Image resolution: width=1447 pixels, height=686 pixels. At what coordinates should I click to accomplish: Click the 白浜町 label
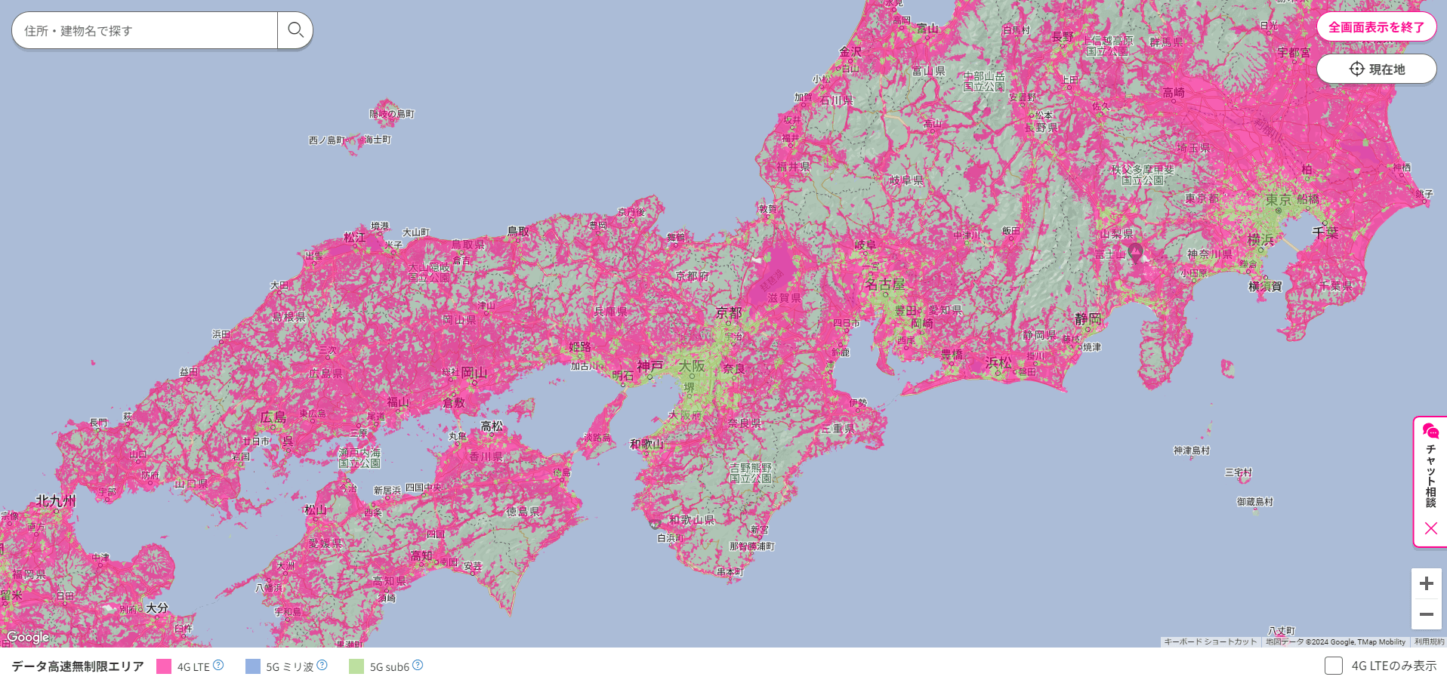[x=670, y=538]
